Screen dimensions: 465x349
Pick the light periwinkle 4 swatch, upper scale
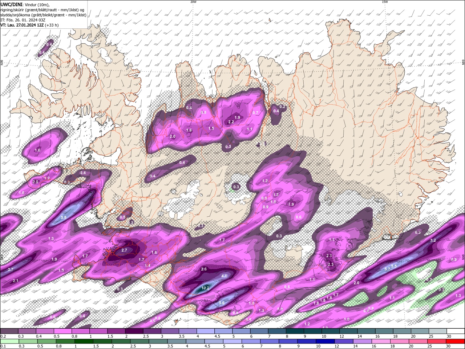click(x=206, y=331)
